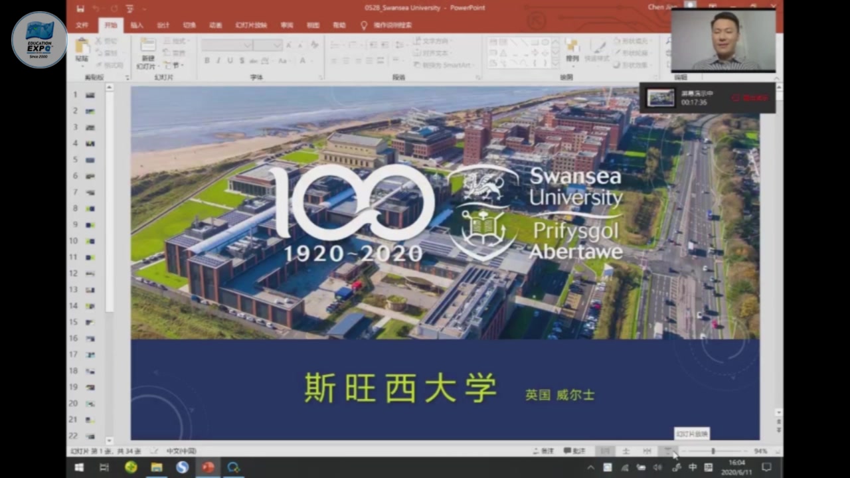Start slideshow from beginning via quick access icon
The height and width of the screenshot is (478, 850).
coord(129,9)
